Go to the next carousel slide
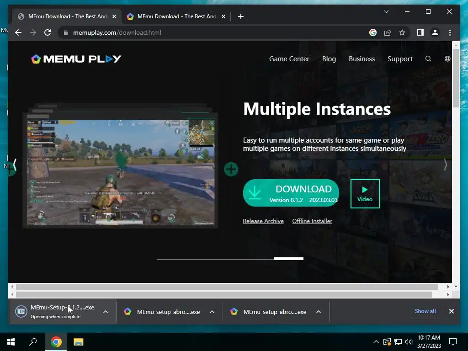 445,165
